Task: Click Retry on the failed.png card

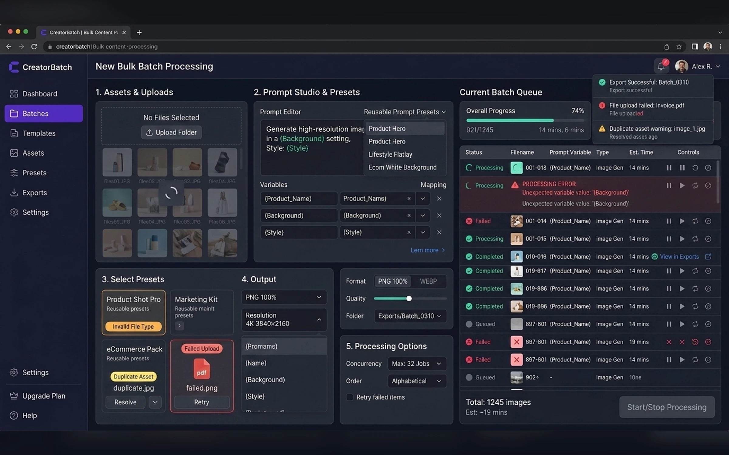Action: pos(201,402)
